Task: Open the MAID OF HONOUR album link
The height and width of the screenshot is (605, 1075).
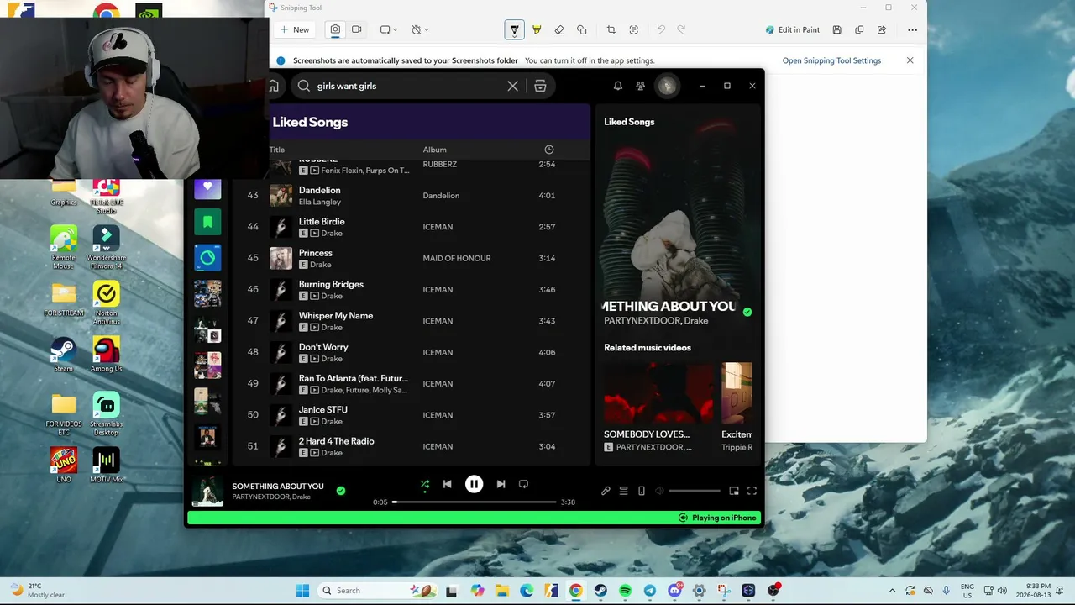Action: point(457,258)
